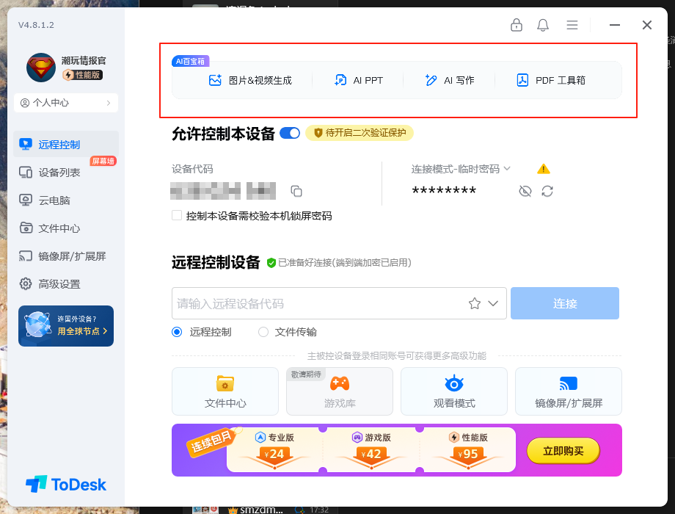Check 控制本设备需校验本机锁屏密码 box

tap(177, 215)
